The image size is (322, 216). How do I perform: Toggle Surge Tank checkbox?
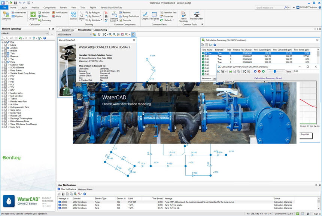click(x=6, y=127)
